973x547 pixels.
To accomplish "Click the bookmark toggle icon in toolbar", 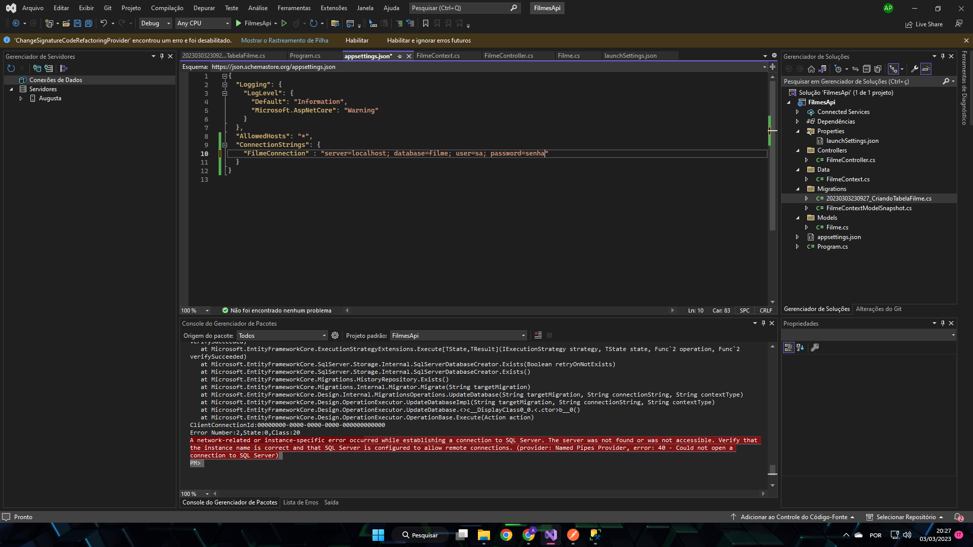I will pos(426,23).
